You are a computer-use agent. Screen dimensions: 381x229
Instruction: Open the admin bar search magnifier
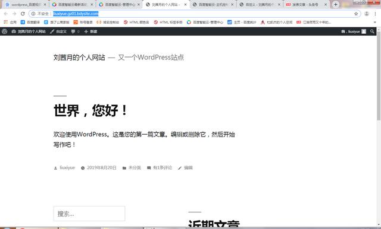[372, 31]
